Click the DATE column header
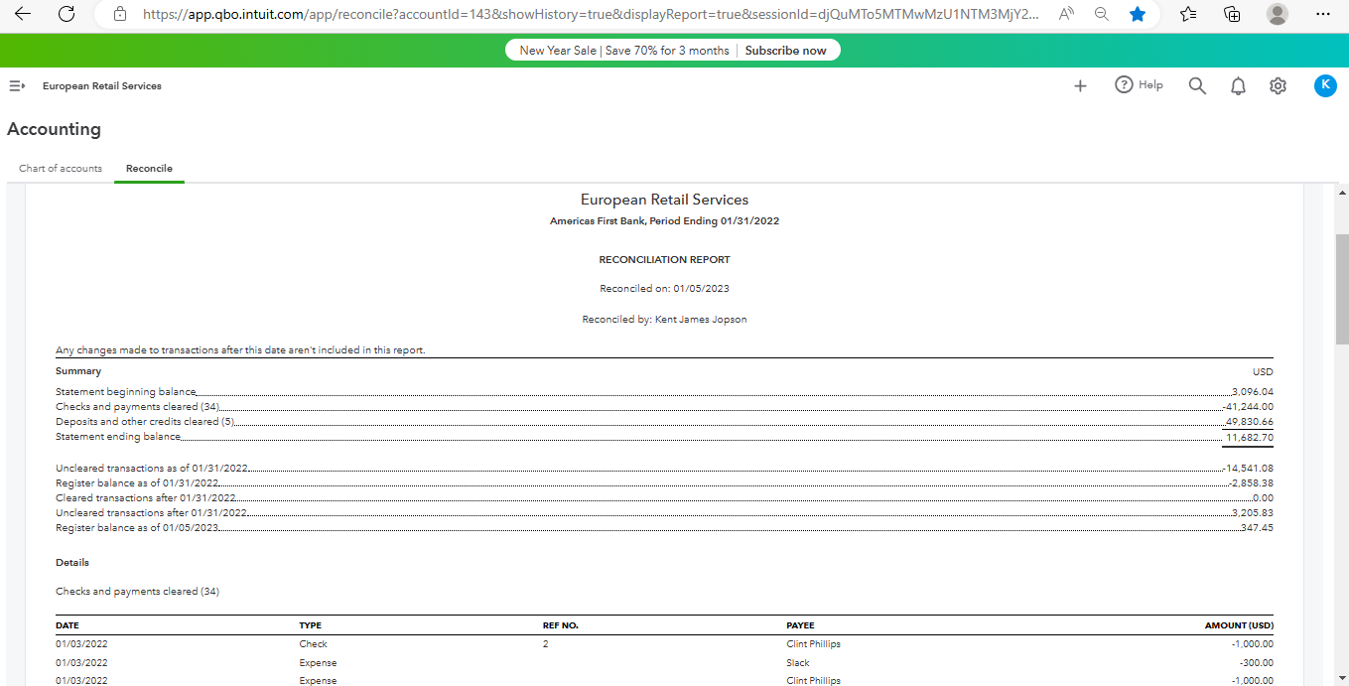 67,626
